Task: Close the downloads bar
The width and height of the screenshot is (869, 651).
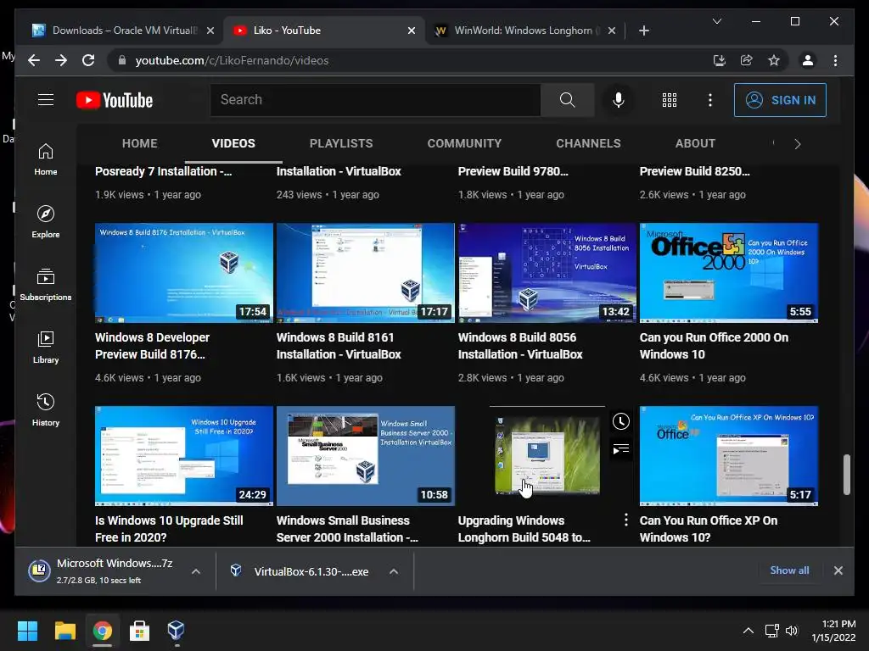Action: (838, 570)
